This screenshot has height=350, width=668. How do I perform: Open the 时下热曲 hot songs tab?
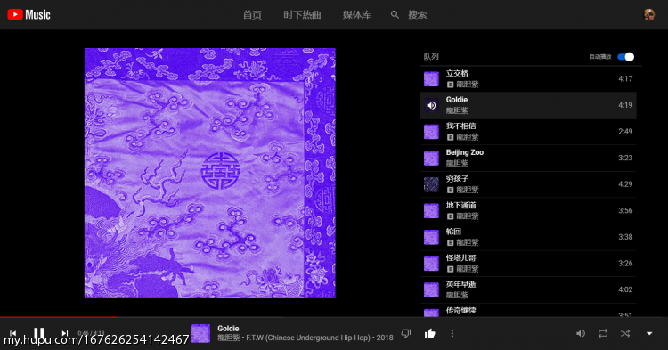[302, 15]
